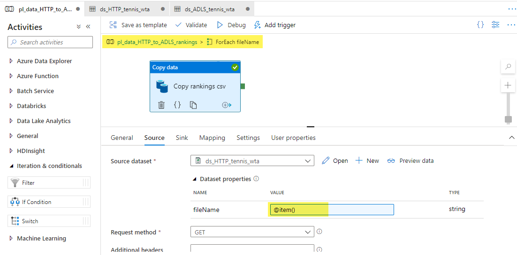517x255 pixels.
Task: Collapse the Activities pane double chevron
Action: click(88, 27)
